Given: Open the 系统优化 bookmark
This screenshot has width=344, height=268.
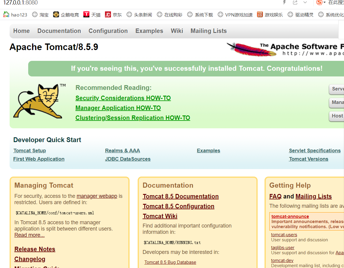Looking at the screenshot, I should tap(331, 15).
